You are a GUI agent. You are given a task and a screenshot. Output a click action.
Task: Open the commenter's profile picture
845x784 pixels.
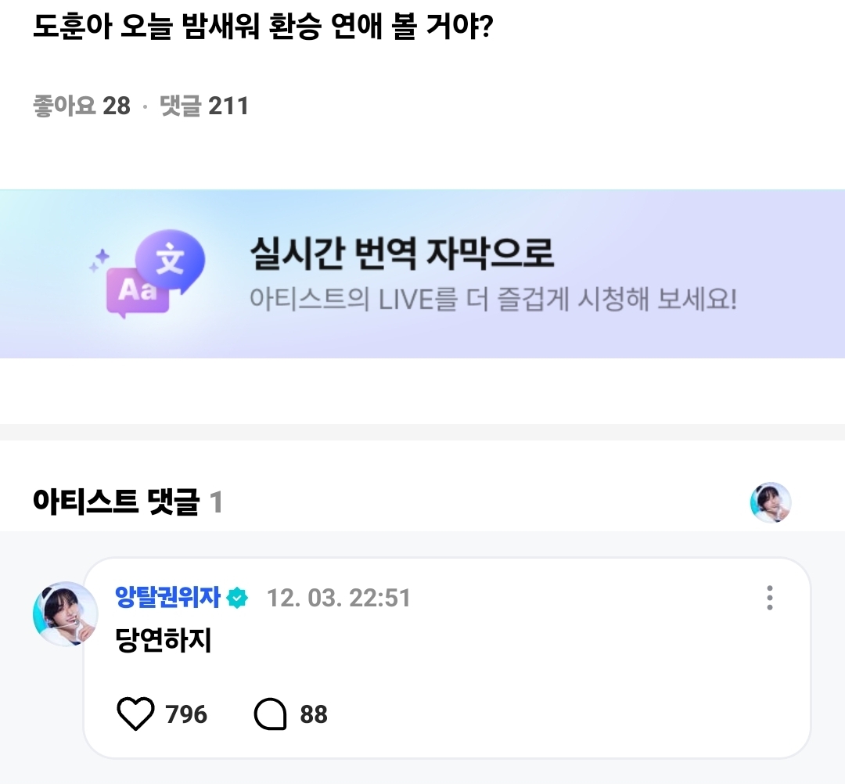coord(65,613)
